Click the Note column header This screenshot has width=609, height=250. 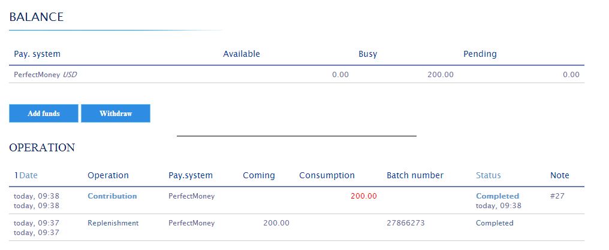point(559,175)
